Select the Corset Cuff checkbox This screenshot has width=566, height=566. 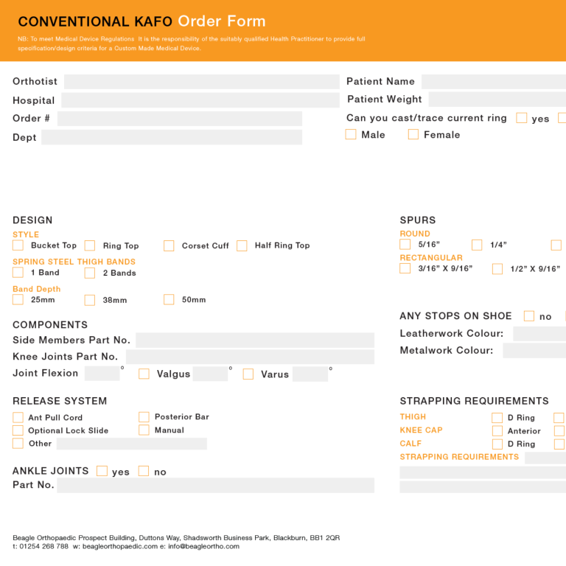[x=169, y=246]
